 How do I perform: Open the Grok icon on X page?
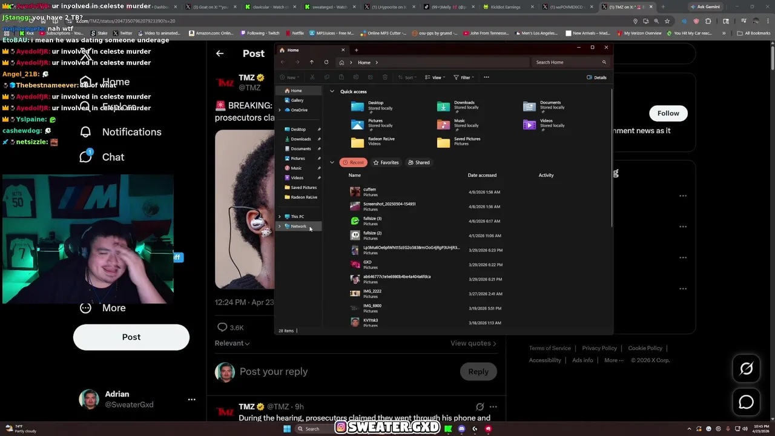click(x=746, y=369)
